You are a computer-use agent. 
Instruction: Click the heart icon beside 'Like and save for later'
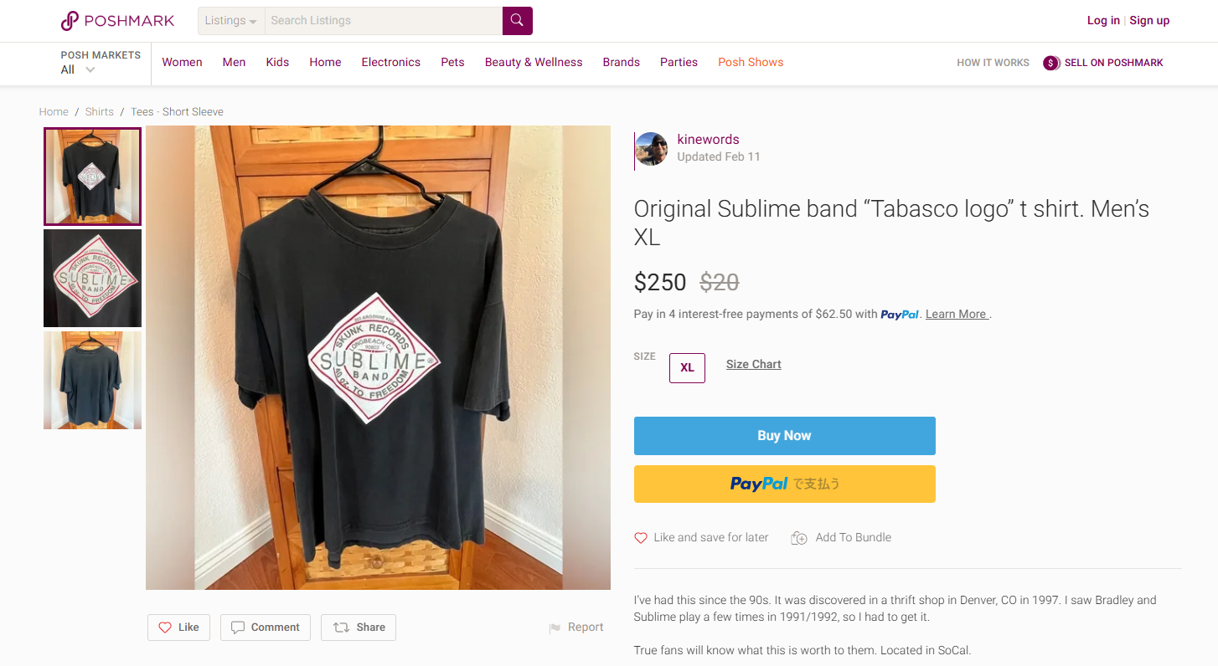[x=641, y=538]
